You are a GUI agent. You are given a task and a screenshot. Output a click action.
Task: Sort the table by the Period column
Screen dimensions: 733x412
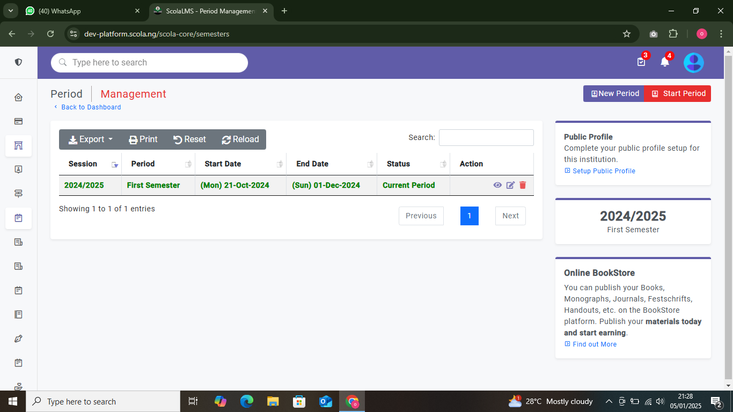[x=158, y=164]
